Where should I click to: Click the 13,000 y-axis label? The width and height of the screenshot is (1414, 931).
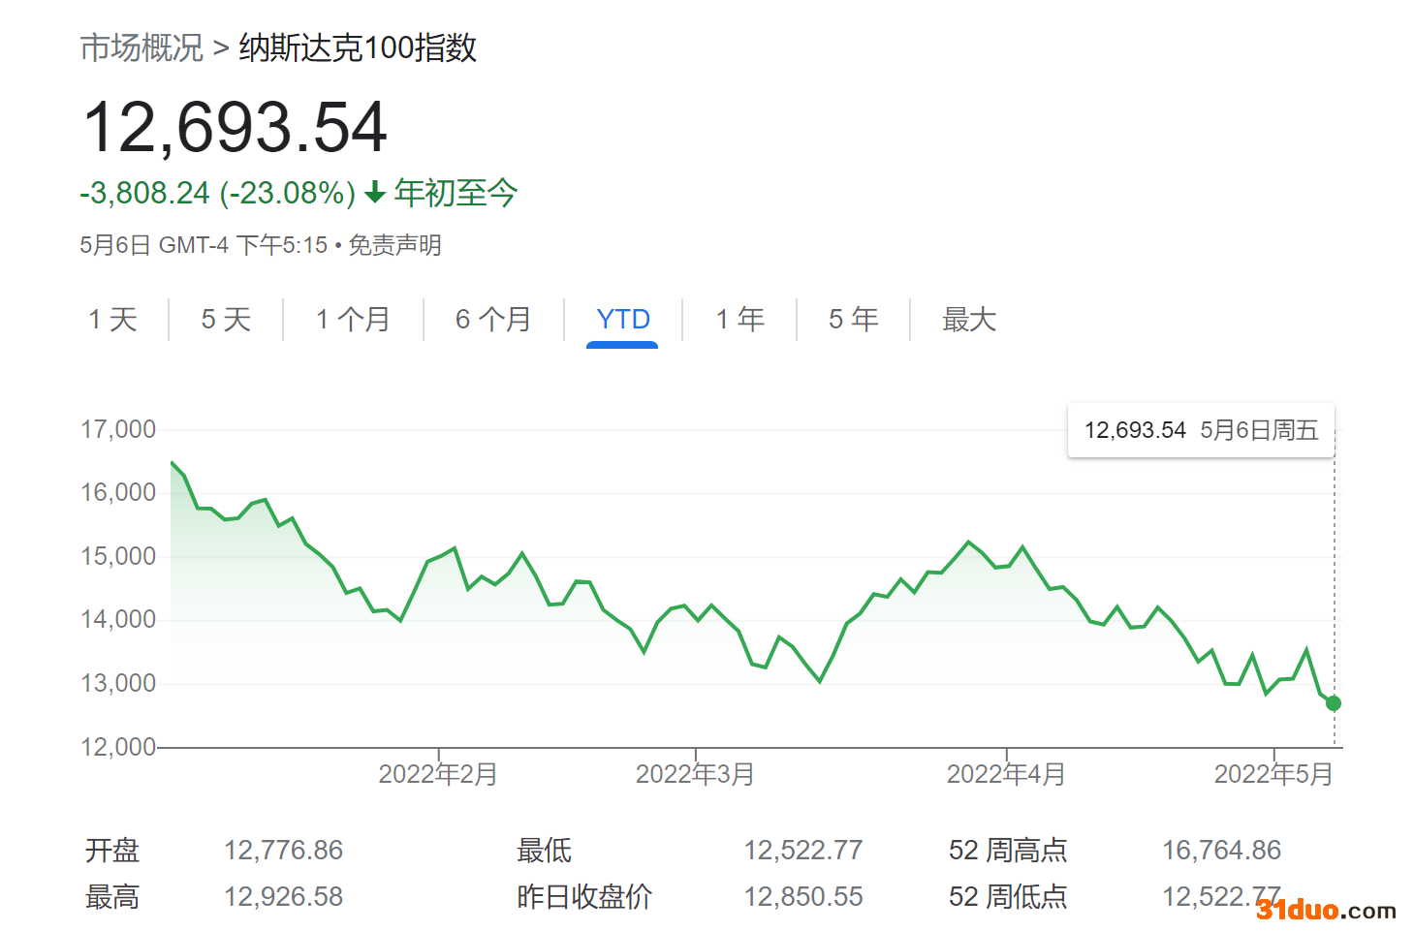(x=118, y=683)
